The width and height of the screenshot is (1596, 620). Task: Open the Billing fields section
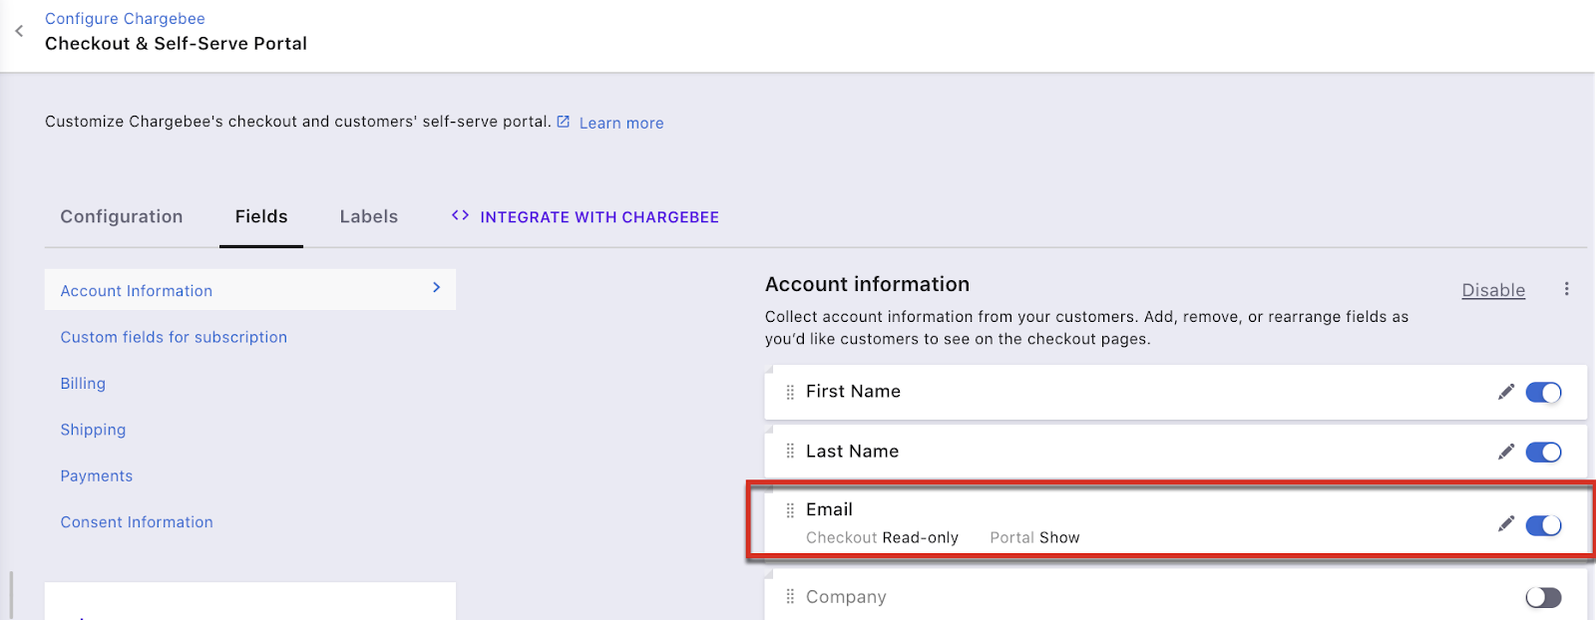(x=83, y=383)
